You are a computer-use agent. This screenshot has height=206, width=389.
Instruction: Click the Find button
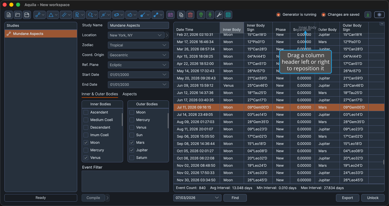point(235,198)
